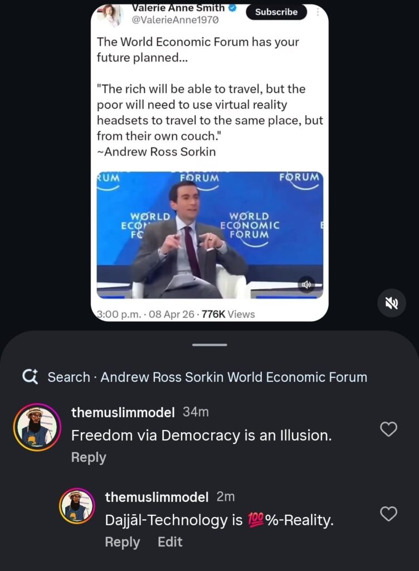Tap the blue verified badge by Valerie Anne Smith
The width and height of the screenshot is (419, 571).
pyautogui.click(x=233, y=8)
